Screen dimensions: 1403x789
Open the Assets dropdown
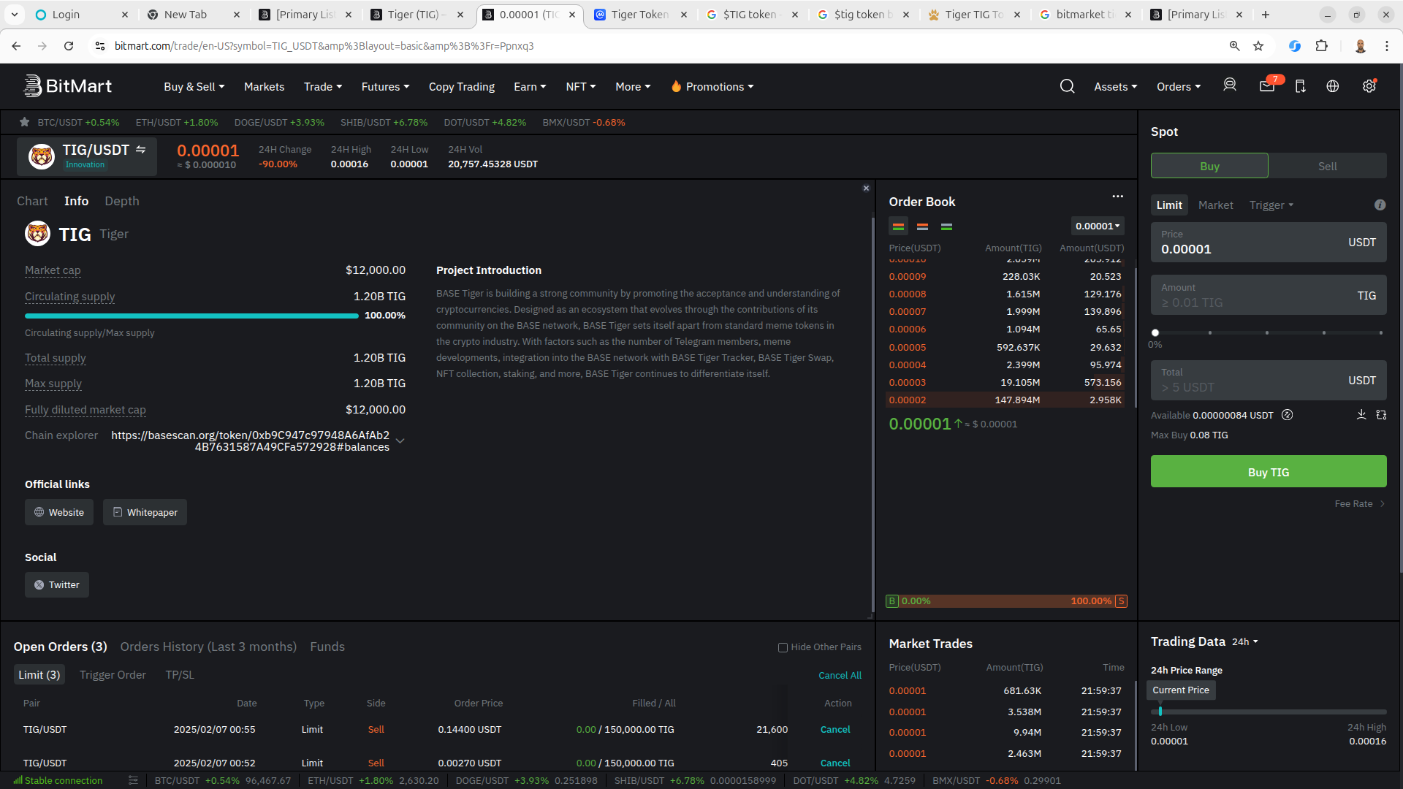pos(1115,86)
